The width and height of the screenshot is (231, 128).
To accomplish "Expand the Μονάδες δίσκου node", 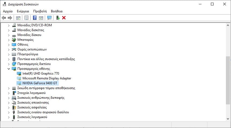I will tap(9, 35).
